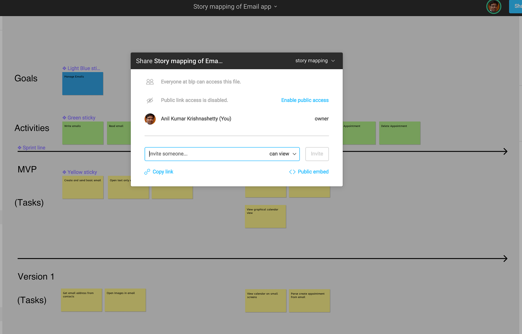Image resolution: width=522 pixels, height=334 pixels.
Task: Select the Goals row label
Action: [26, 78]
